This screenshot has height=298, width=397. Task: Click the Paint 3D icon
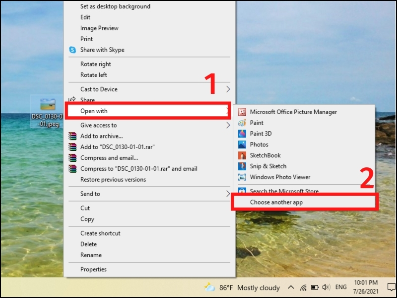pos(242,134)
